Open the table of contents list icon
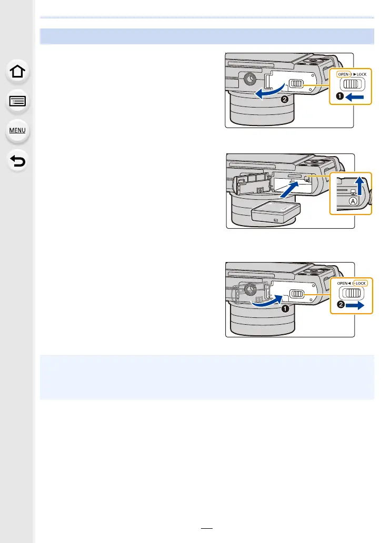 (x=17, y=101)
